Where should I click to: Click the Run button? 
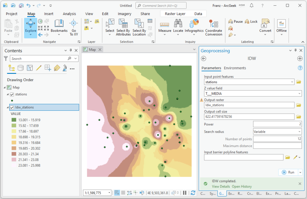click(288, 172)
